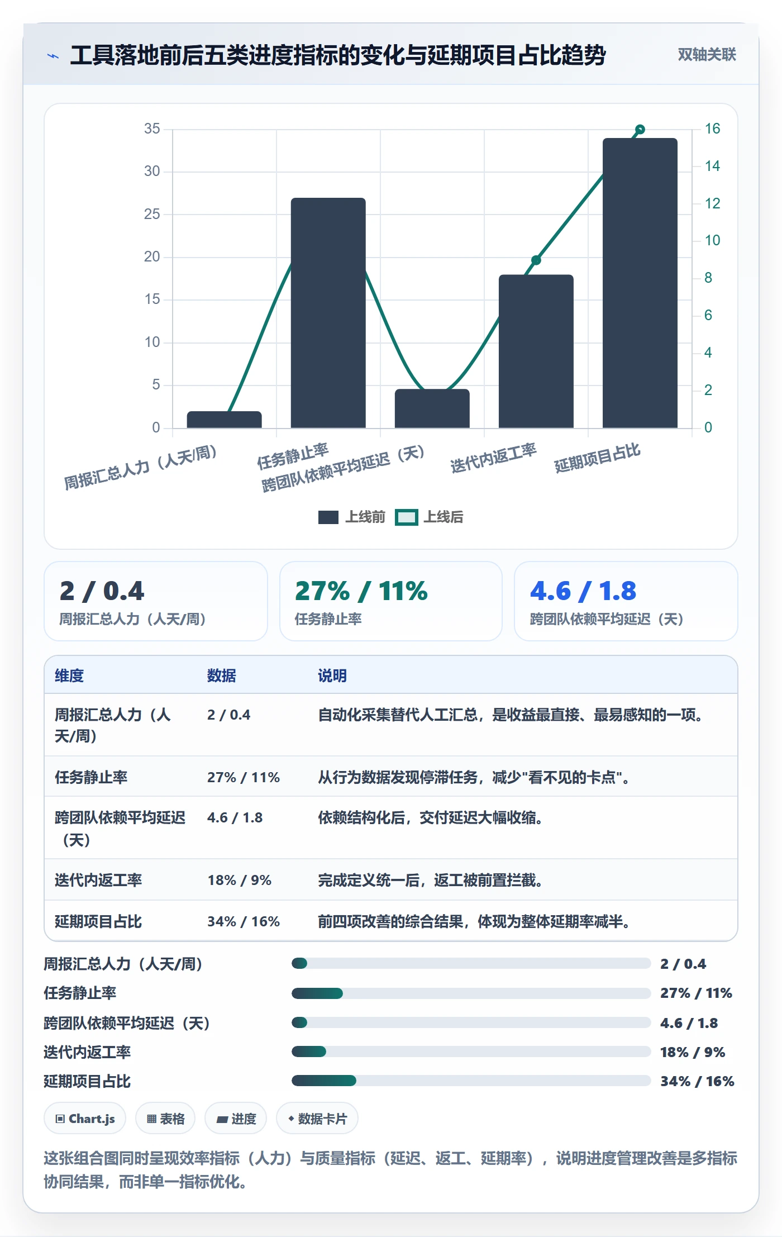Select the 数据卡片 tag chip

click(317, 1119)
